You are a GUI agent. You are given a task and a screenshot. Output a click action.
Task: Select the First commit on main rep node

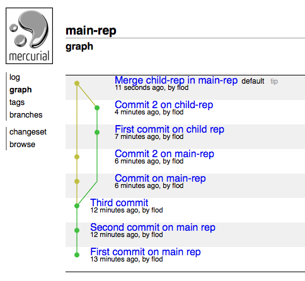click(77, 255)
